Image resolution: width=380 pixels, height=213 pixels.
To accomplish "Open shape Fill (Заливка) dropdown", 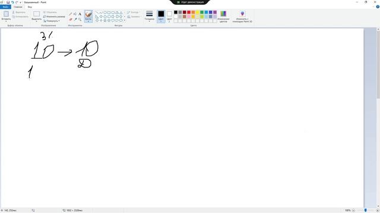I will 134,17.
